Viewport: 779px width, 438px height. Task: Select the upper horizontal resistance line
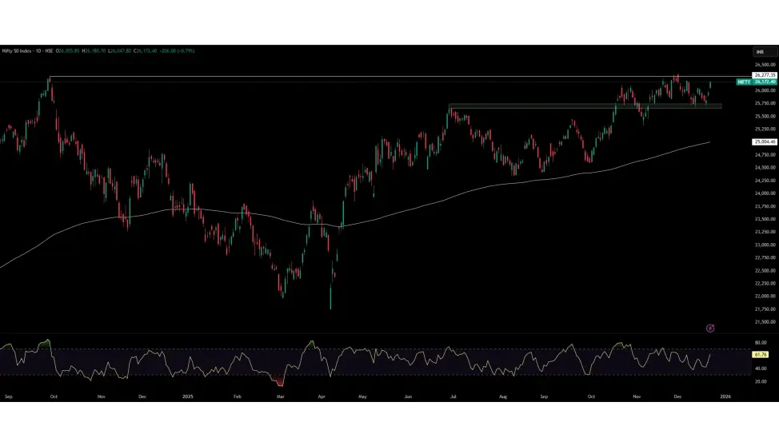click(x=320, y=77)
